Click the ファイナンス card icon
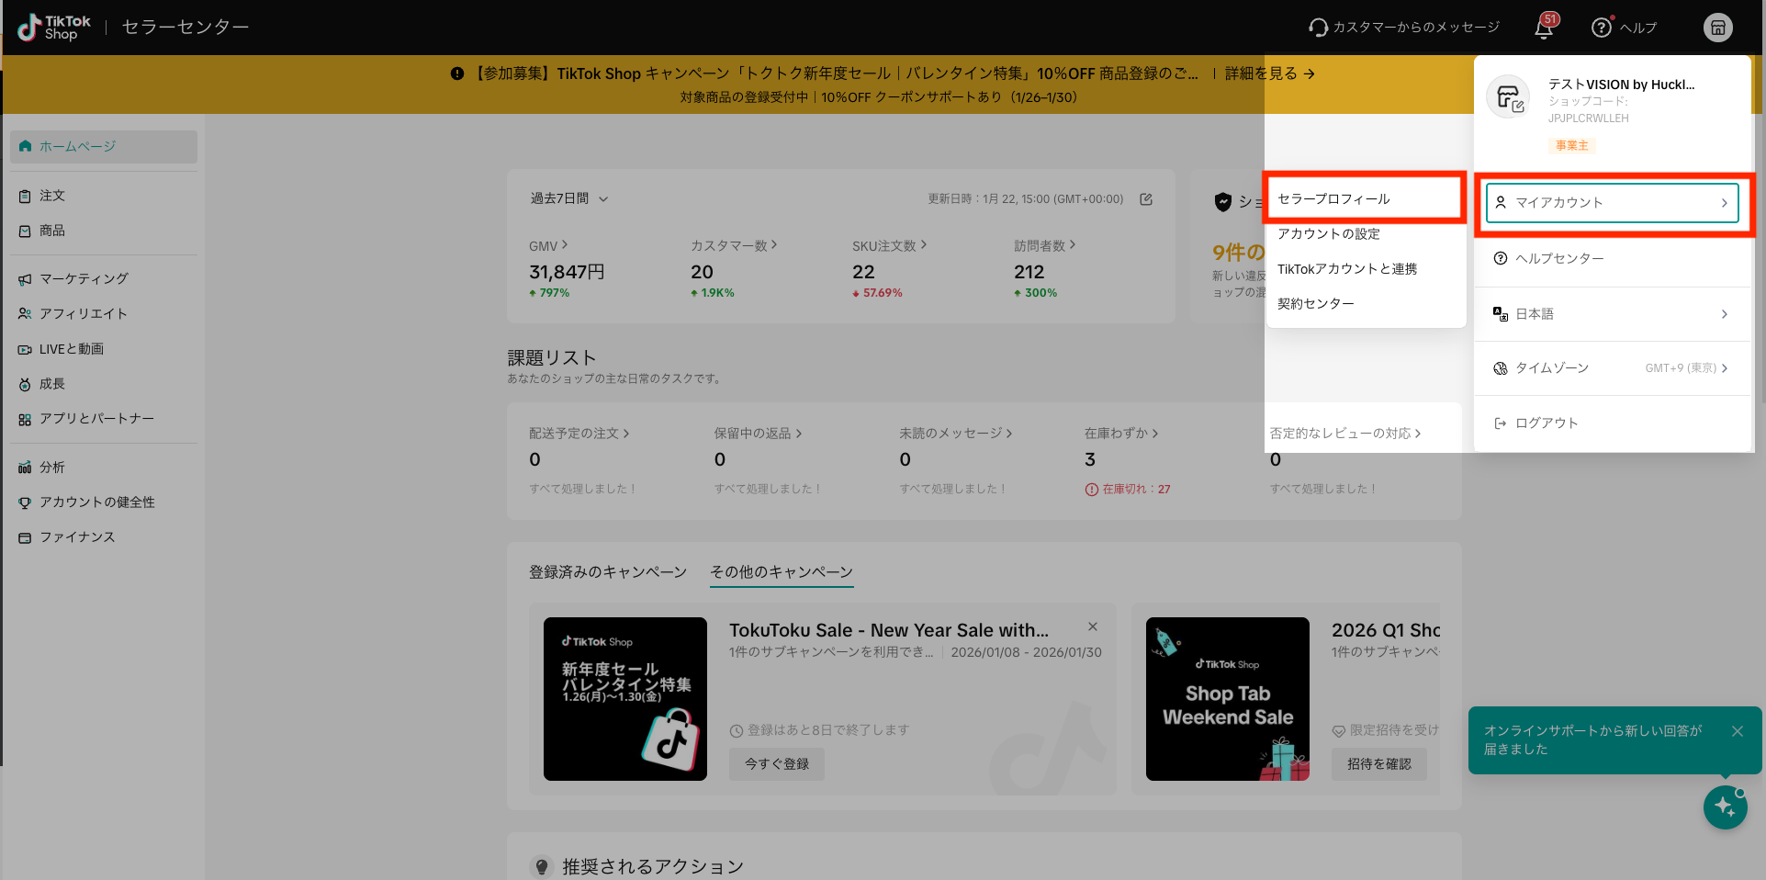This screenshot has width=1766, height=880. pyautogui.click(x=25, y=537)
